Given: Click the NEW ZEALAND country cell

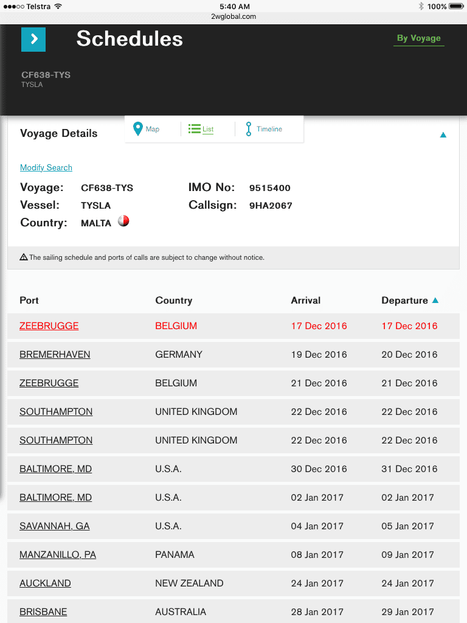Looking at the screenshot, I should pyautogui.click(x=190, y=583).
